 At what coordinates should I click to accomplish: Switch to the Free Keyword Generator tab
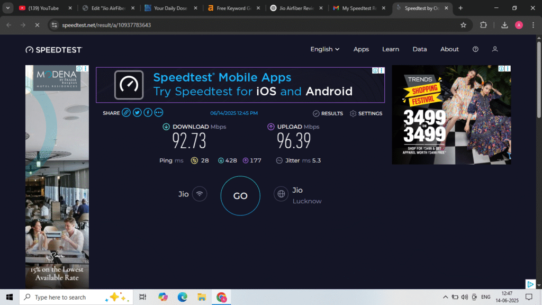[233, 8]
